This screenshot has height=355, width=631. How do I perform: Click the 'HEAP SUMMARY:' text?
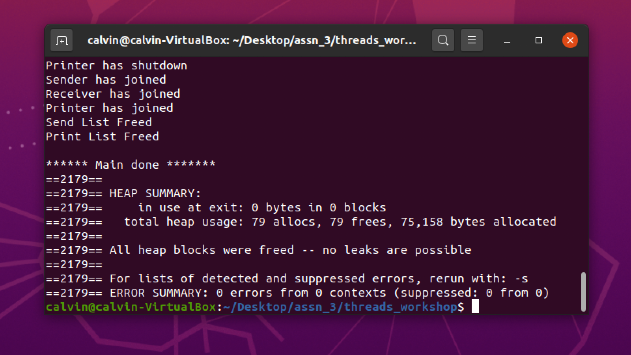coord(155,193)
